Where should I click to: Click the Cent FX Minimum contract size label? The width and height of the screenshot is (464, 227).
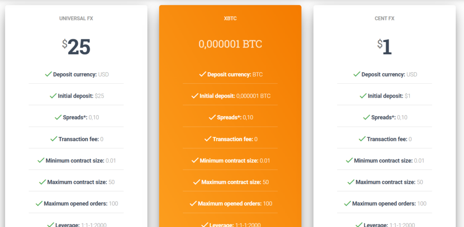tap(383, 161)
